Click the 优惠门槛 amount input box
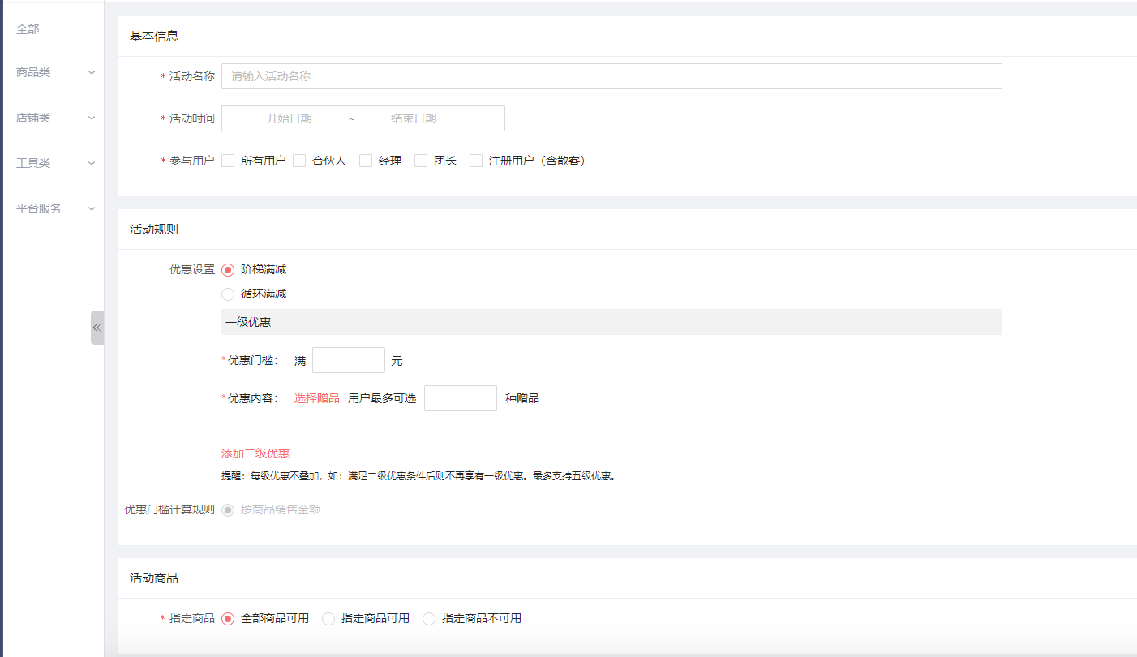 click(x=348, y=360)
